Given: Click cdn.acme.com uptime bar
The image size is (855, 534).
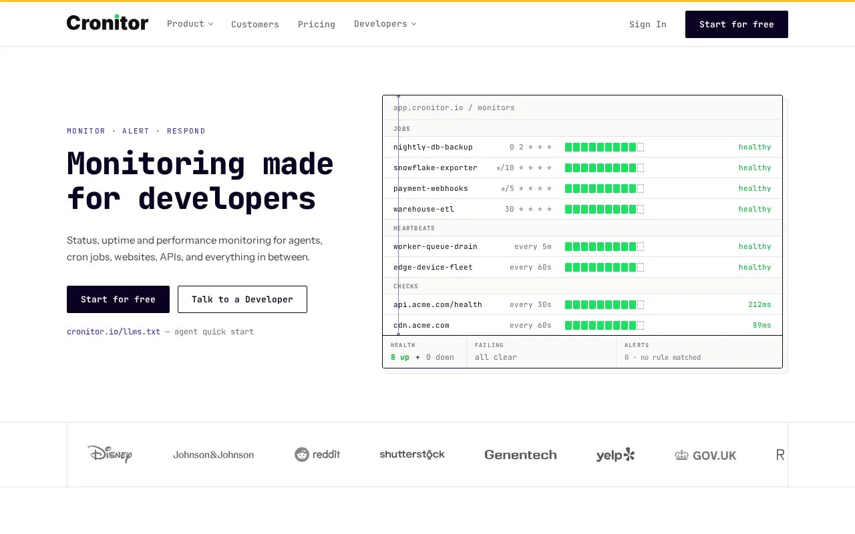Looking at the screenshot, I should [605, 326].
